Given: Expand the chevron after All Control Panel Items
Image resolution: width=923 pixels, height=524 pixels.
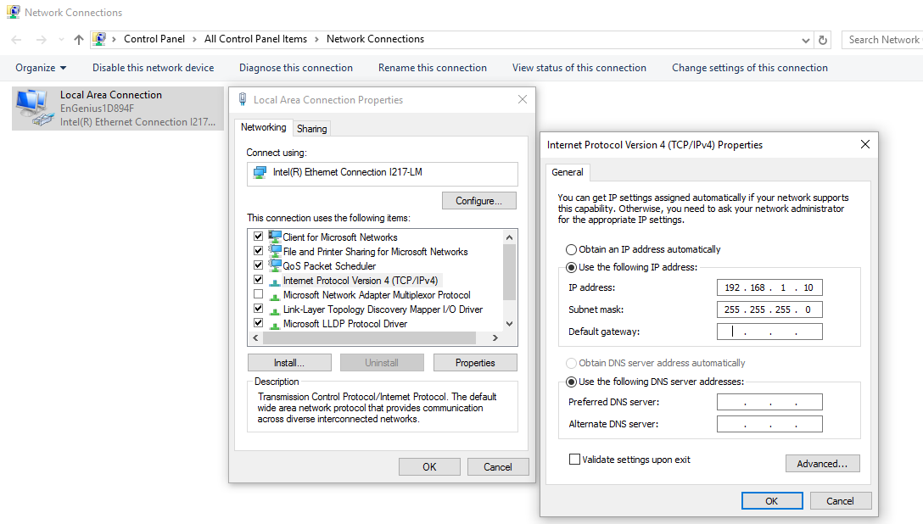Looking at the screenshot, I should 316,39.
